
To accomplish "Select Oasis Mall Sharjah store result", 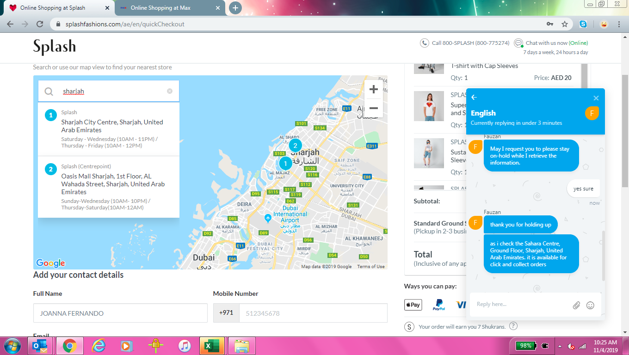I will coord(113,184).
